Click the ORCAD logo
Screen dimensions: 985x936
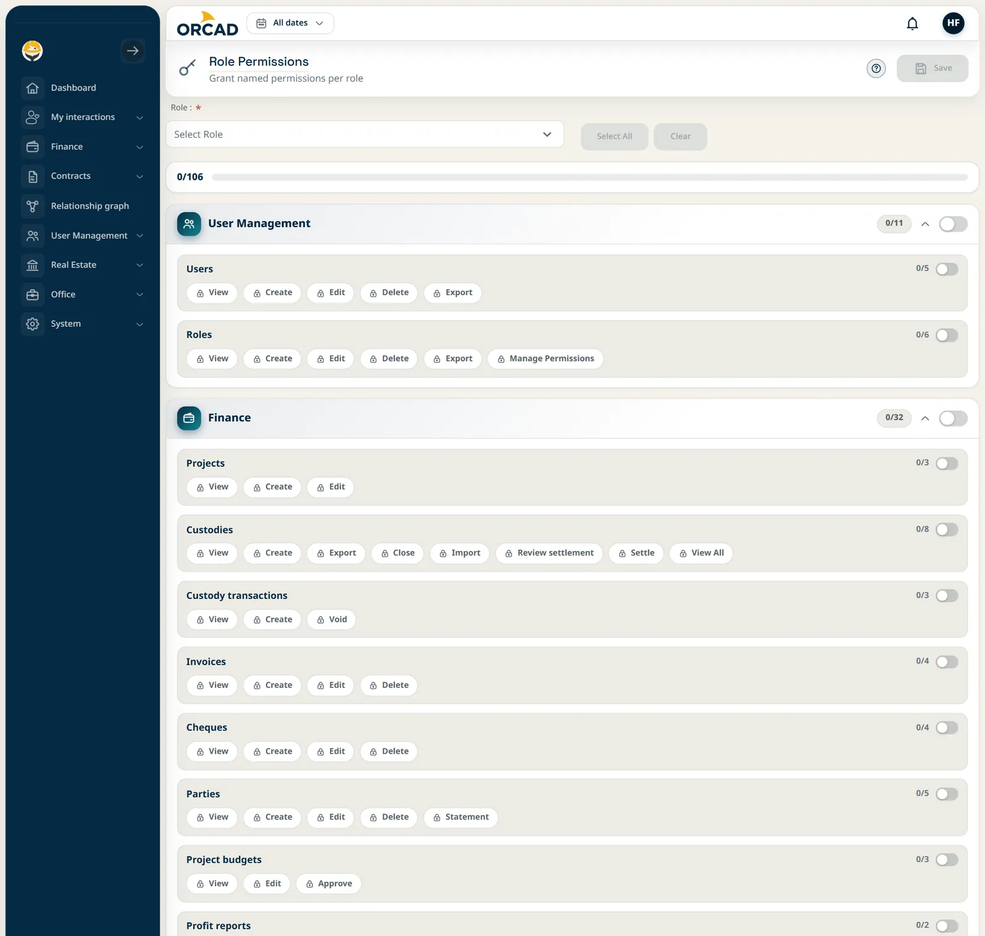click(x=207, y=24)
